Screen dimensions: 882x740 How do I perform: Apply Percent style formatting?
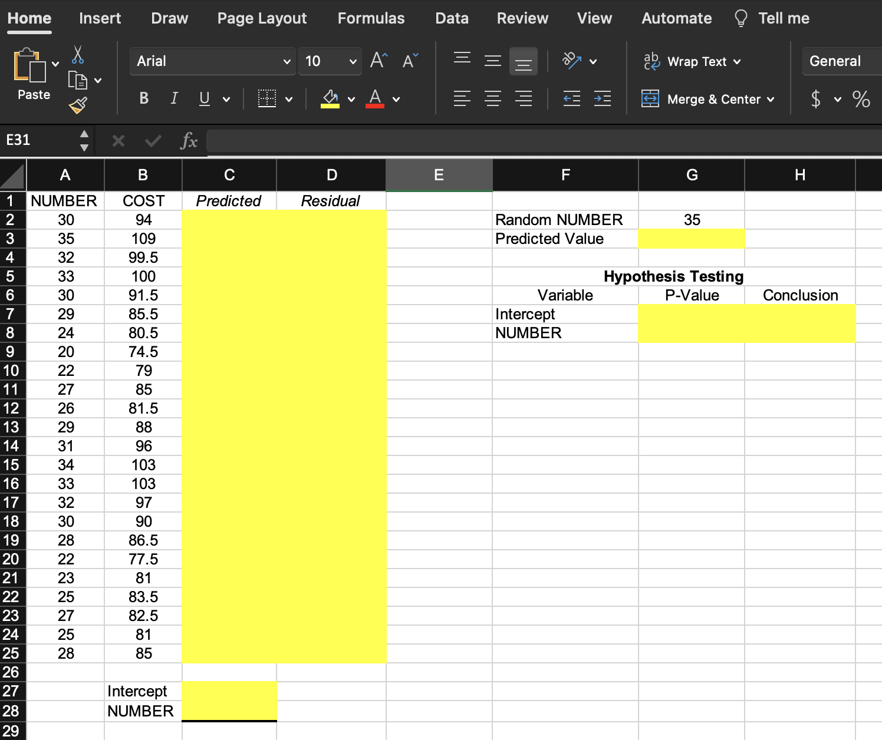pos(861,99)
